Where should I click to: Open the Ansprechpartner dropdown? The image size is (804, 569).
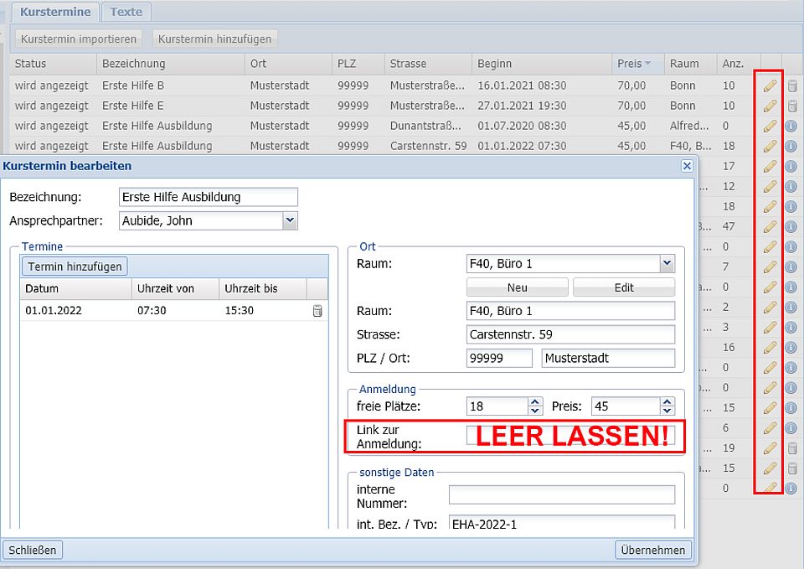(290, 220)
